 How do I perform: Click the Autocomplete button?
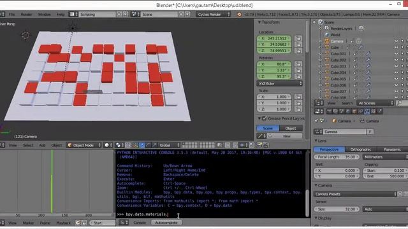[166, 223]
